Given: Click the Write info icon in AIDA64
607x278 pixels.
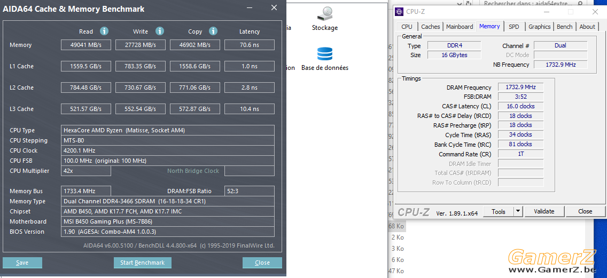Looking at the screenshot, I should click(x=160, y=31).
